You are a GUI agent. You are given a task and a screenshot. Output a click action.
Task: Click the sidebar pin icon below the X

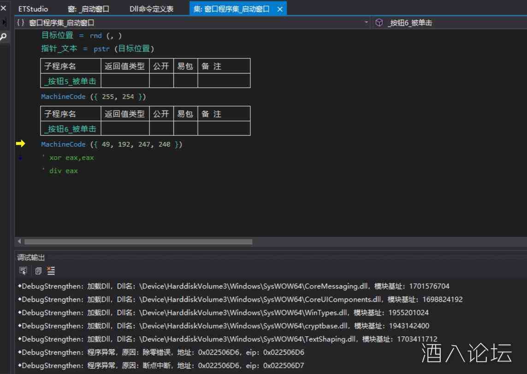point(5,22)
